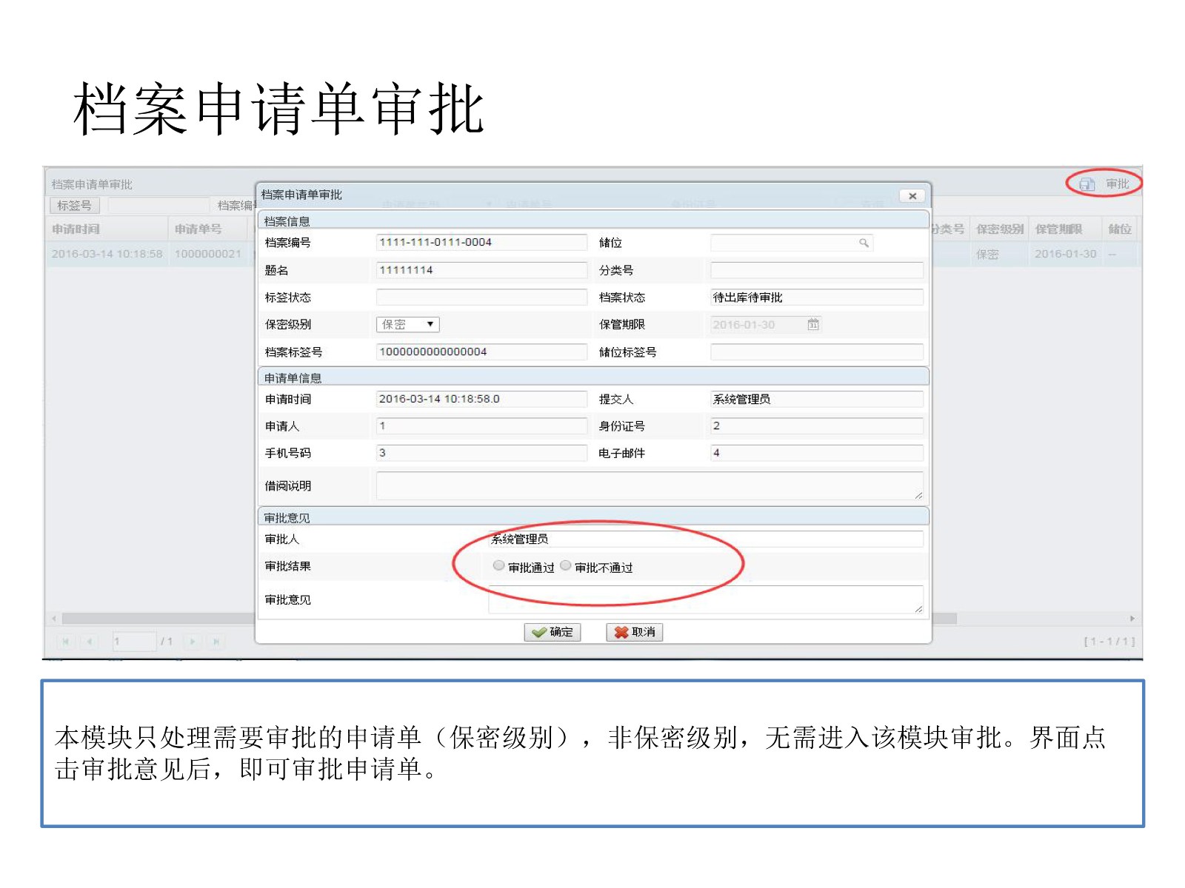This screenshot has height=888, width=1185.
Task: Click the 借阅说明 text area
Action: [648, 485]
